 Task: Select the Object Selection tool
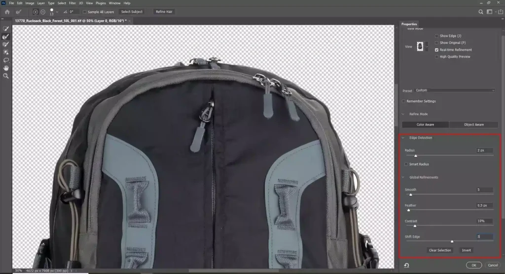point(5,52)
